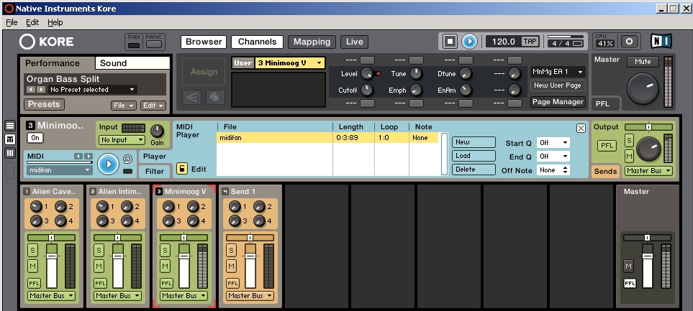This screenshot has height=311, width=693.
Task: Open the Filter tab in MIDI section
Action: pyautogui.click(x=155, y=171)
